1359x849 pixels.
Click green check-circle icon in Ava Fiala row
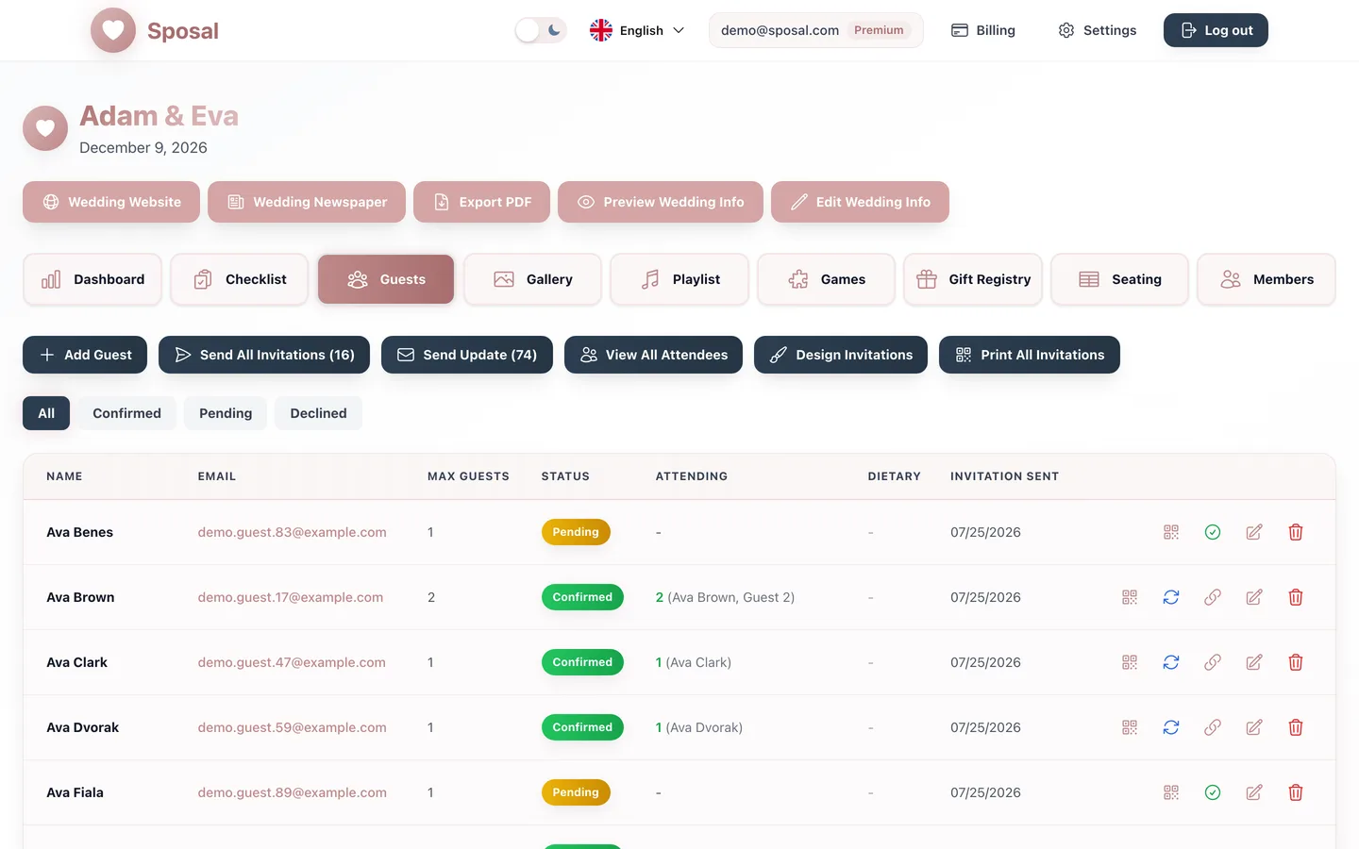(x=1213, y=792)
